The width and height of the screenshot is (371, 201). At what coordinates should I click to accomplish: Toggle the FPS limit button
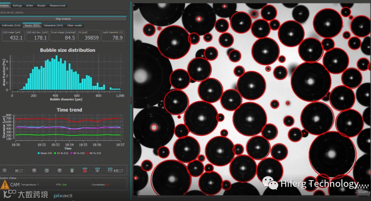(110, 170)
